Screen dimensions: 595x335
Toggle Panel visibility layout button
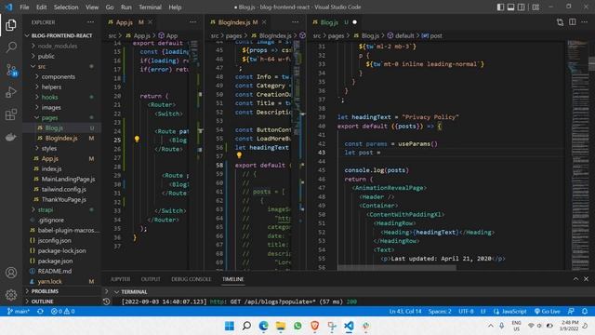[510, 7]
